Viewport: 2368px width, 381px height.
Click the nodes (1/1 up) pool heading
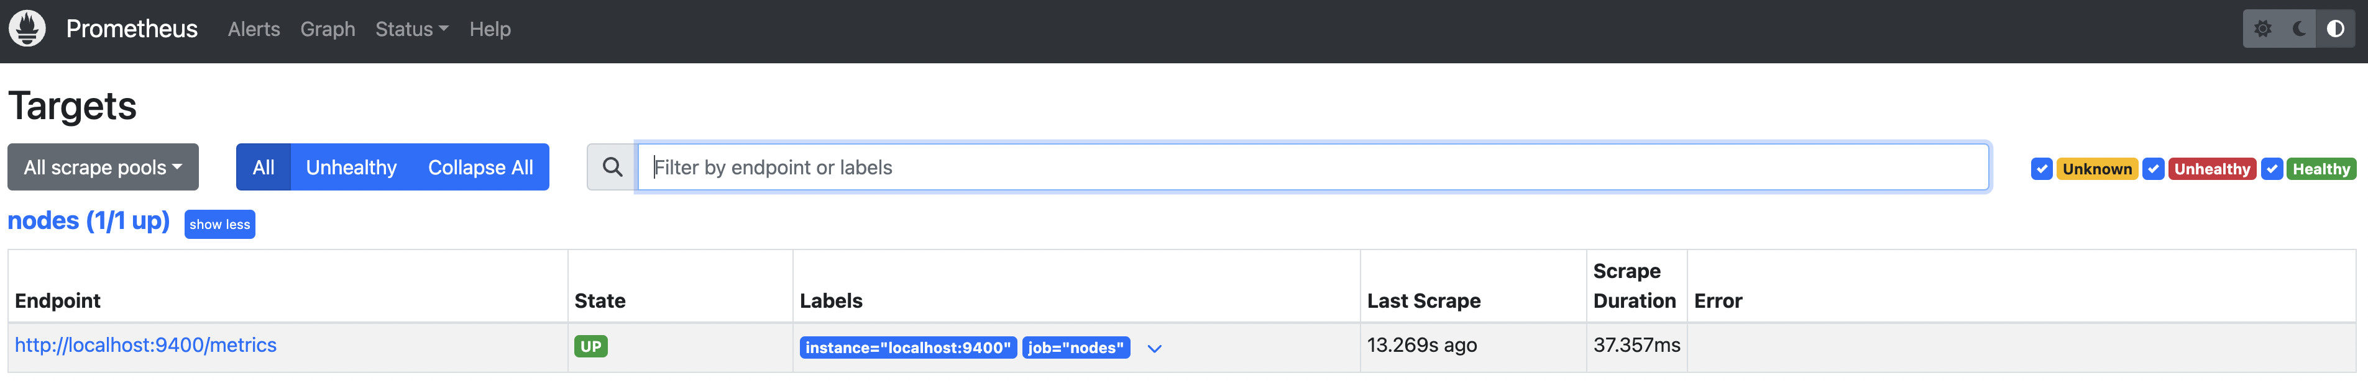(88, 222)
